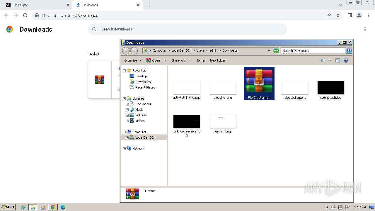The width and height of the screenshot is (375, 211).
Task: Click admin in address breadcrumb
Action: tap(213, 50)
